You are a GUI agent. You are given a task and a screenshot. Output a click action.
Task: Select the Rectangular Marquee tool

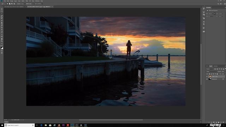[x=2, y=11]
